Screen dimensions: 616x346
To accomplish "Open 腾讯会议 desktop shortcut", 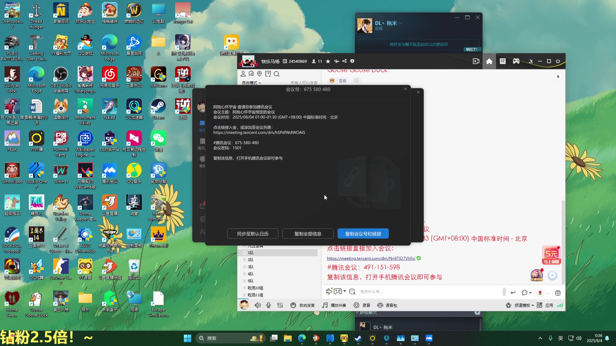I will click(x=110, y=173).
